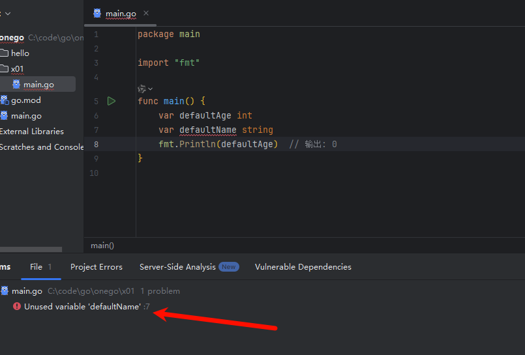
Task: Click the Go file icon on main.go tab
Action: point(97,13)
